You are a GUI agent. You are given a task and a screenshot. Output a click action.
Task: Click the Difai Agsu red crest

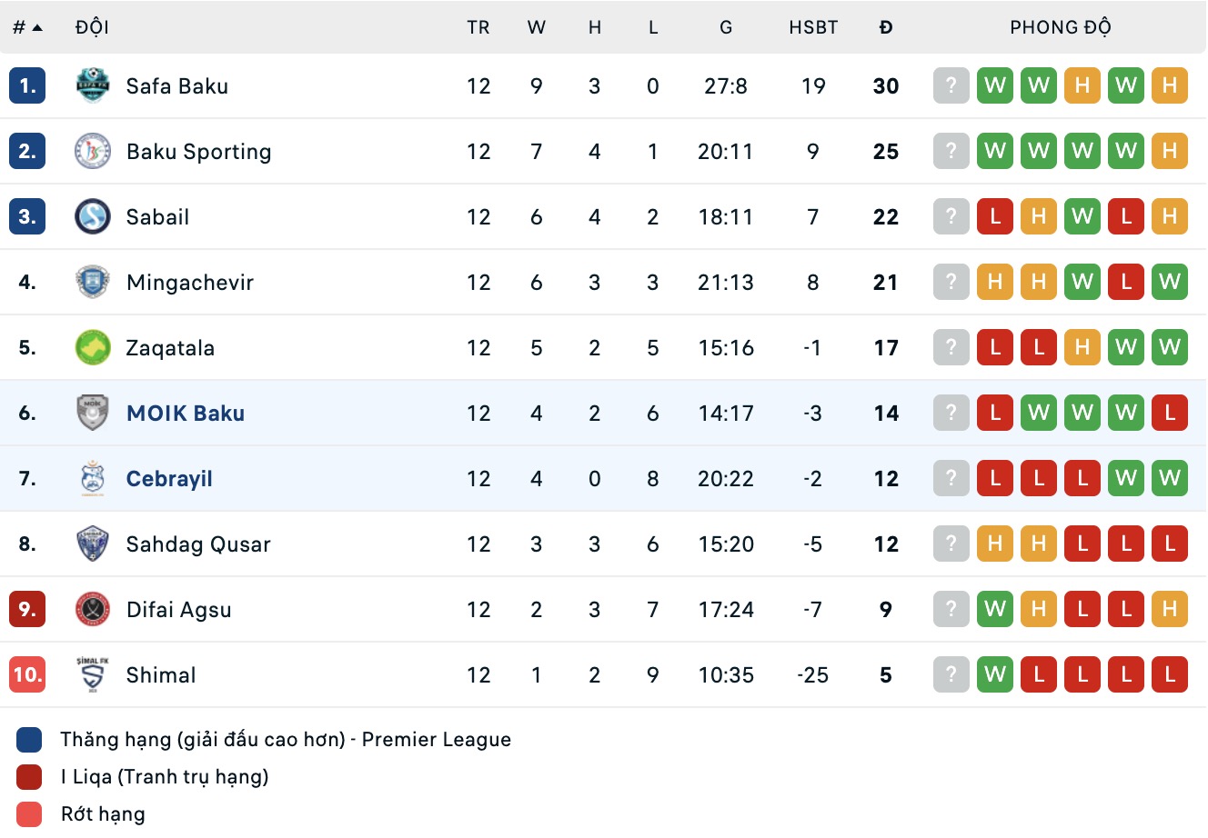[92, 610]
